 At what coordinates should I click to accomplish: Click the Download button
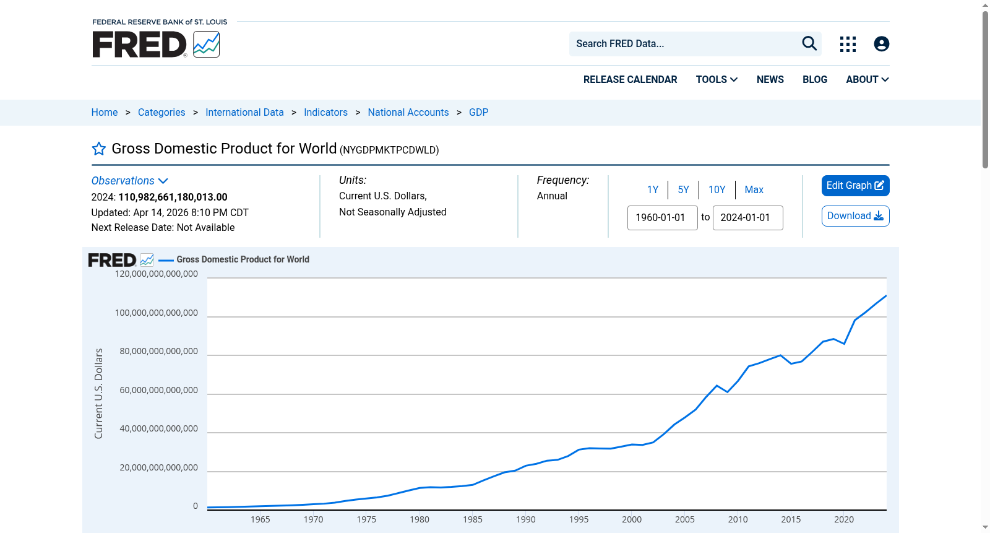[x=855, y=216]
